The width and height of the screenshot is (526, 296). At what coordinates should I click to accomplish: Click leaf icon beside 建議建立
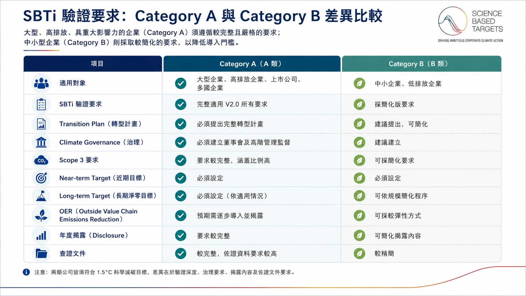click(x=359, y=142)
